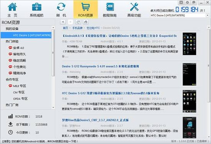Open the feedback chat bubble icon

193,2
